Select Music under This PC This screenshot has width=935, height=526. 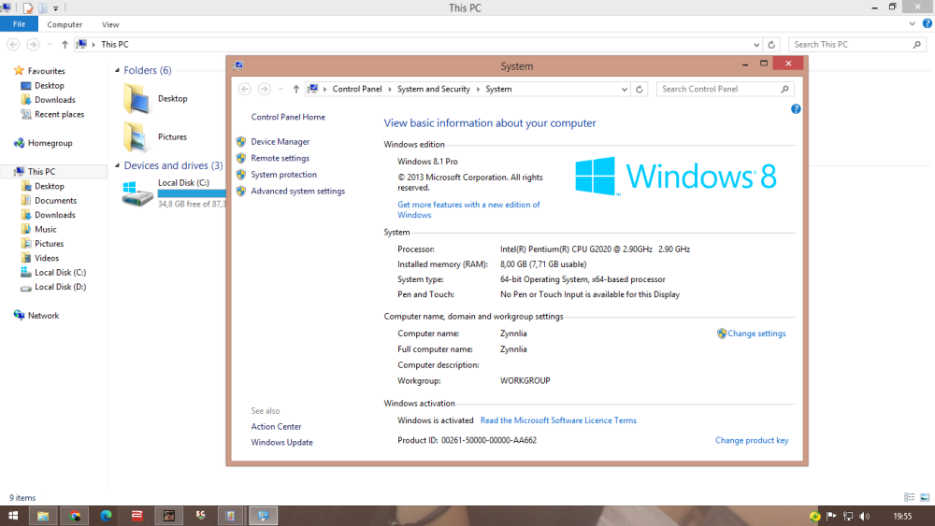[x=45, y=229]
